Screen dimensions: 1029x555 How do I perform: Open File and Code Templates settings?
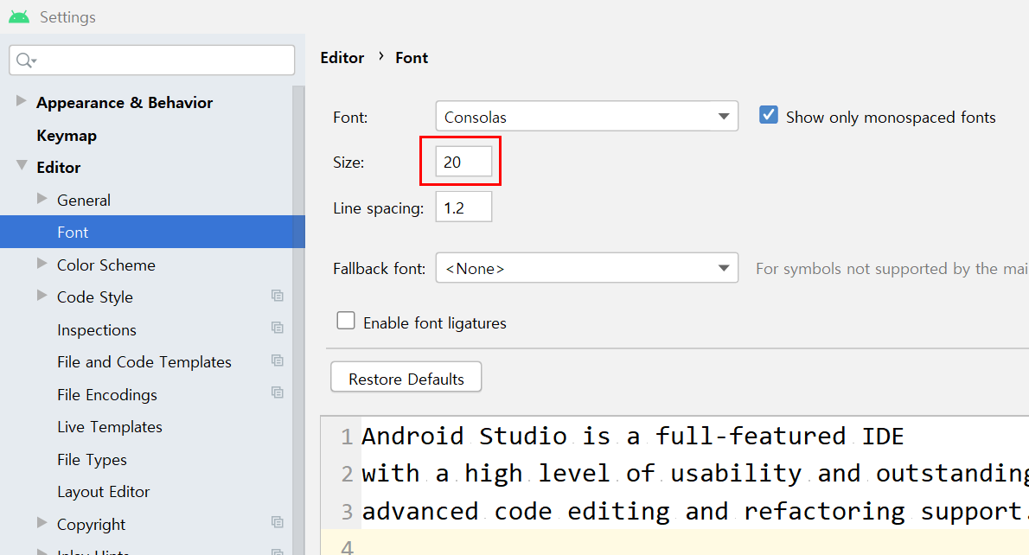[x=144, y=362]
